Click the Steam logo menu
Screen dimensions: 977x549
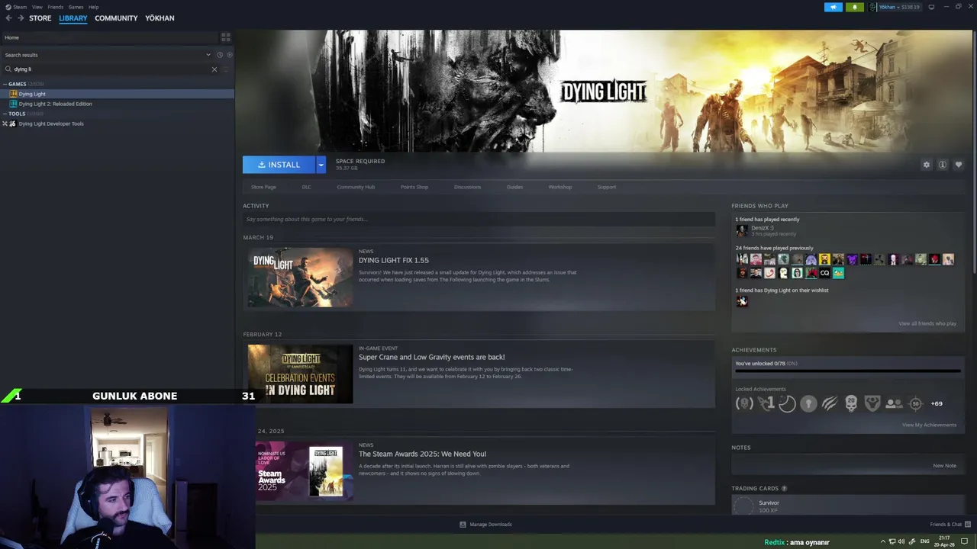[15, 7]
